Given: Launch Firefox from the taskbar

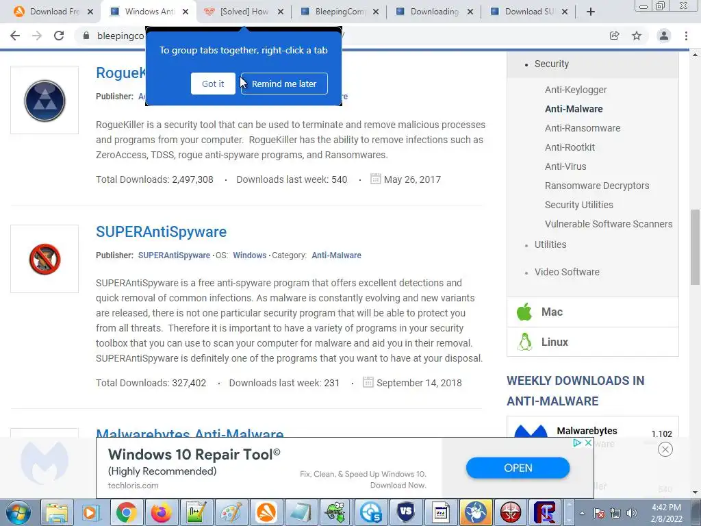Looking at the screenshot, I should coord(162,512).
